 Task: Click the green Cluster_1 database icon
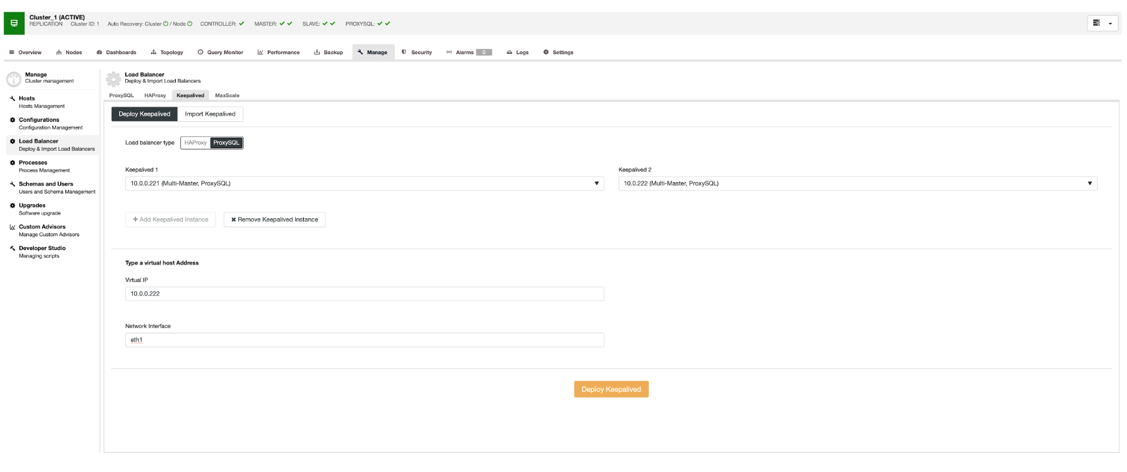(x=14, y=23)
